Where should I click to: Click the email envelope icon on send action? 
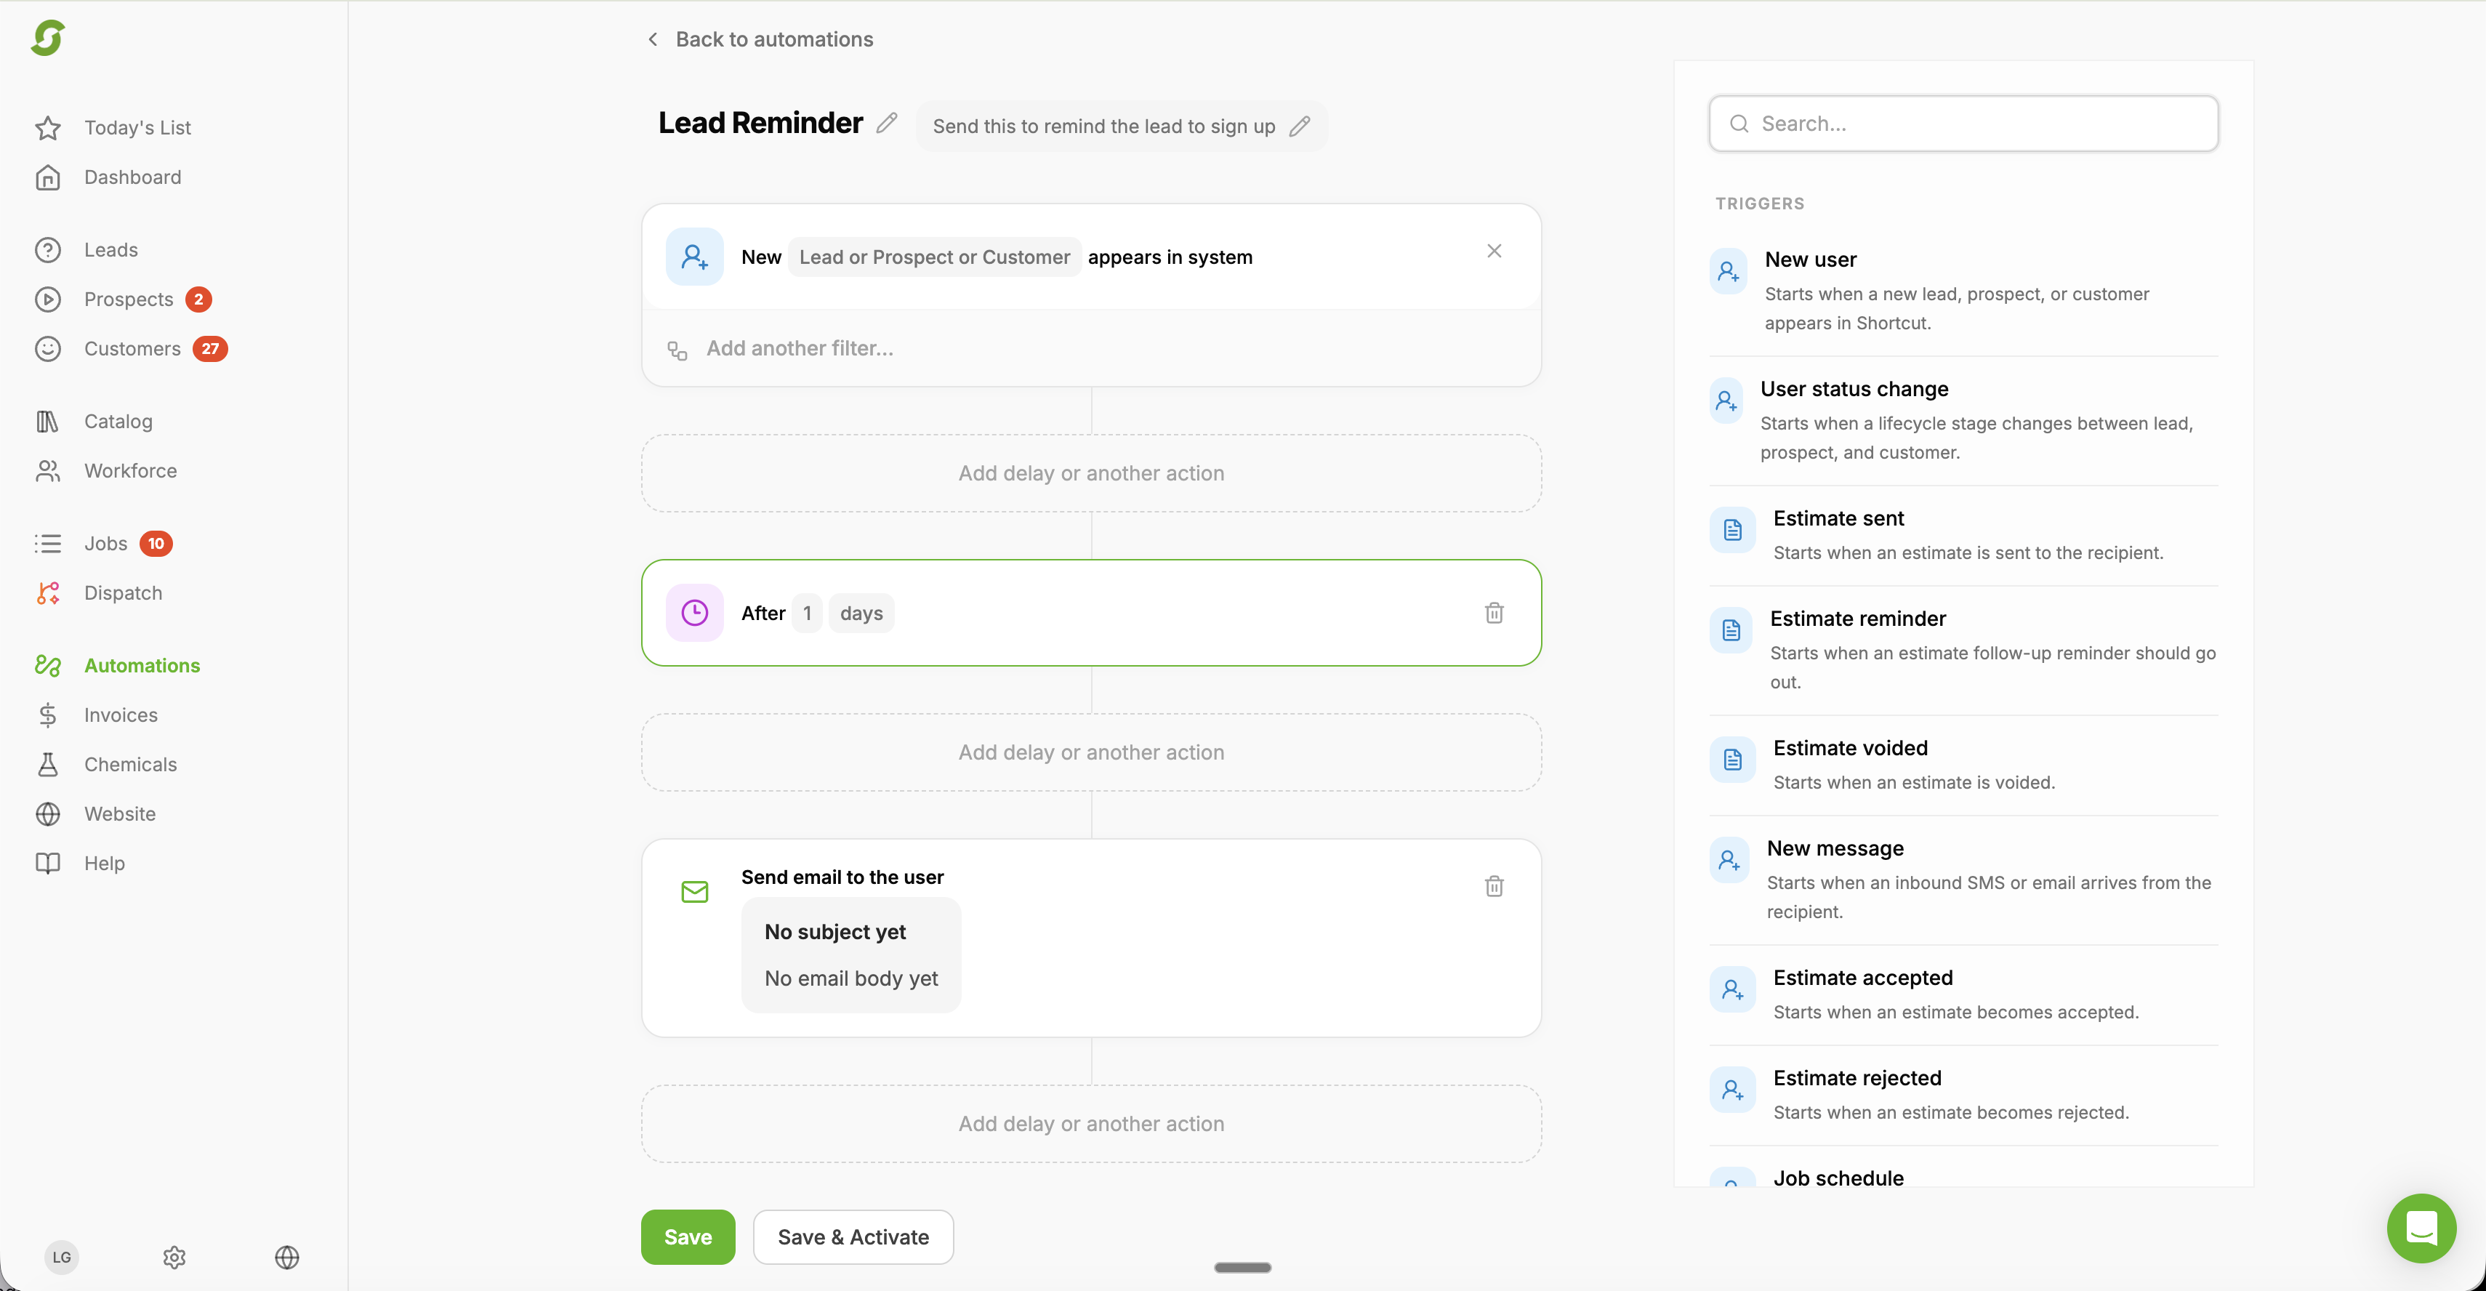point(694,890)
